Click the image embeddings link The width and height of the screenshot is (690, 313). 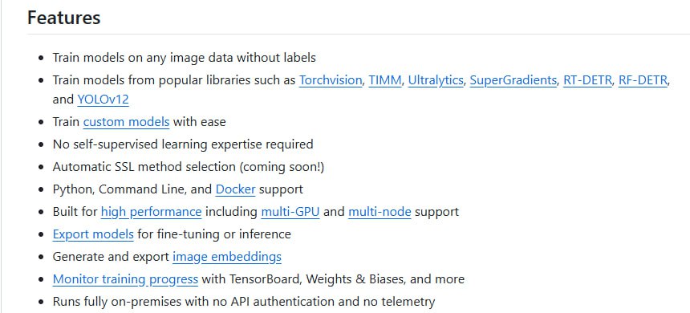(x=227, y=257)
